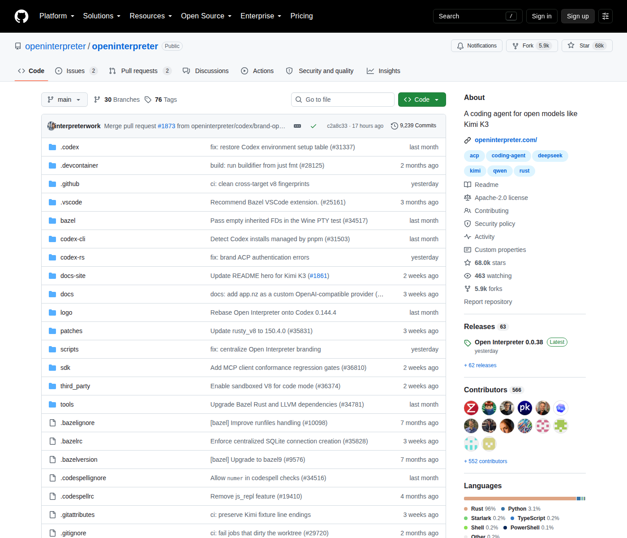This screenshot has height=538, width=627.
Task: Click the GitHub logo icon
Action: (x=21, y=16)
